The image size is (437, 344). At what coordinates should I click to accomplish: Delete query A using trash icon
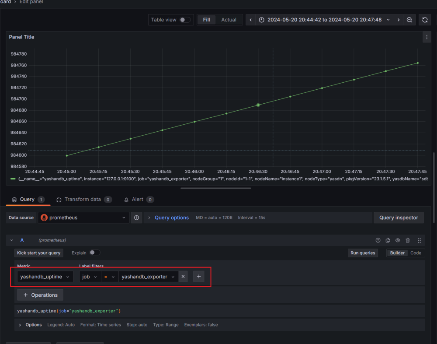coord(408,240)
